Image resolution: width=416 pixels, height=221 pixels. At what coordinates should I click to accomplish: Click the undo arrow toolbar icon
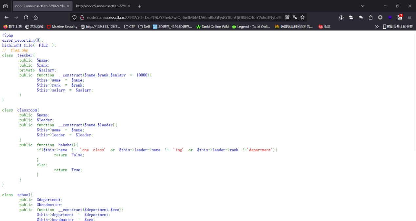pos(361,17)
